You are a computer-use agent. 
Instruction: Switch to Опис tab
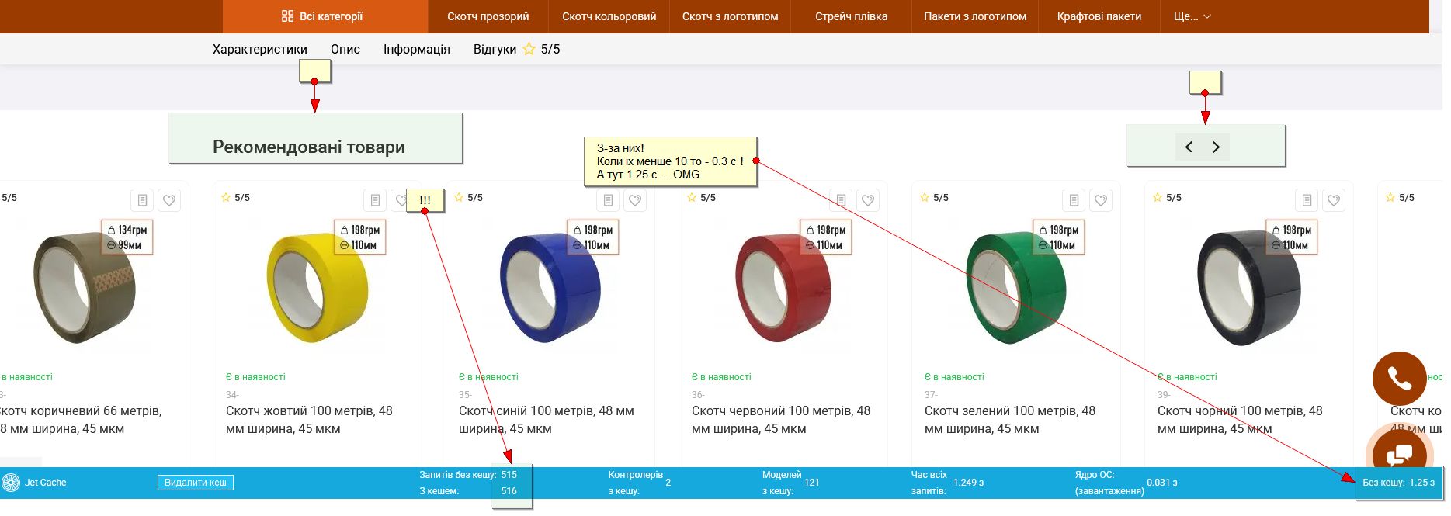[345, 49]
